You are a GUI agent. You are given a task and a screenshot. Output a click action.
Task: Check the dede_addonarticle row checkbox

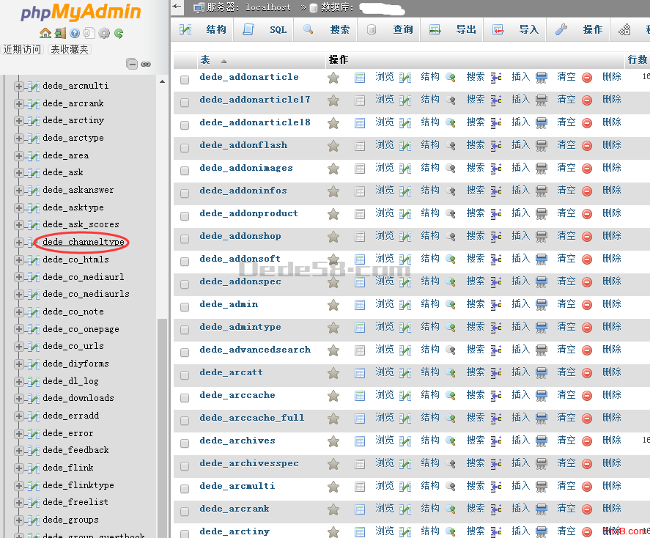pyautogui.click(x=185, y=79)
